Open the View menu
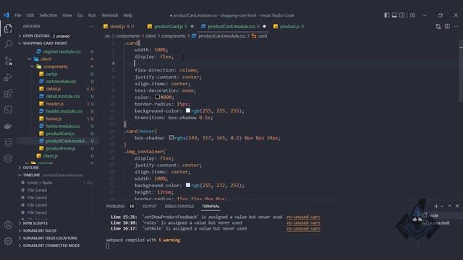 click(x=67, y=15)
